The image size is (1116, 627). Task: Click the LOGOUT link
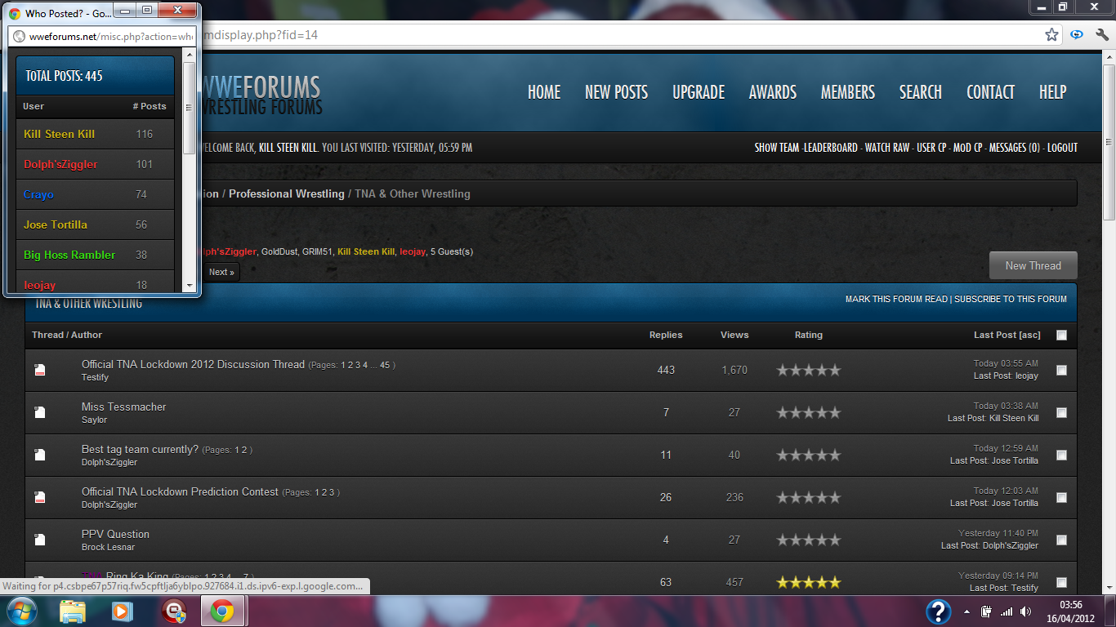pos(1062,148)
